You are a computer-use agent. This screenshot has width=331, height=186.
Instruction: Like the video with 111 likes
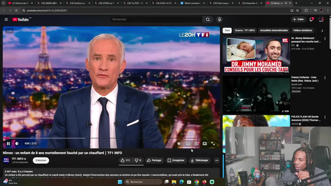pos(125,160)
